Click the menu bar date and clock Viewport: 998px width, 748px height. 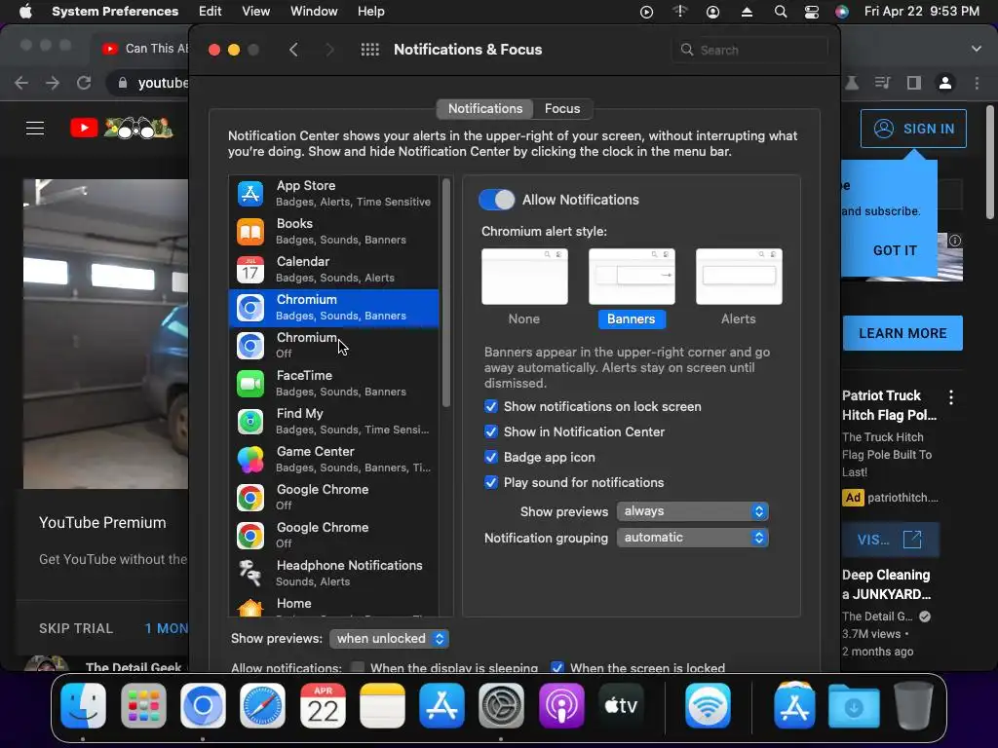pyautogui.click(x=922, y=12)
